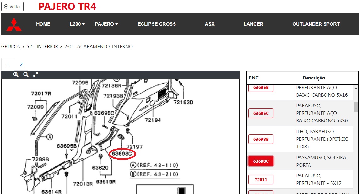Expand diagram to fullscreen view

(36, 74)
